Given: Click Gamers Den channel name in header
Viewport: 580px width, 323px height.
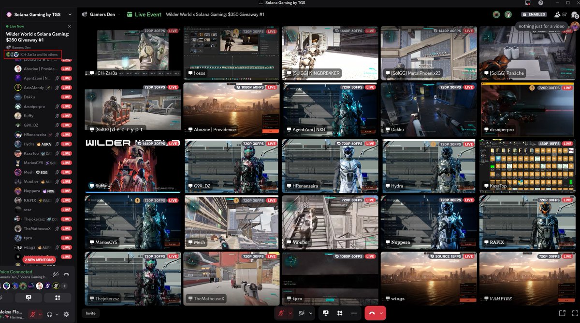Looking at the screenshot, I should [x=102, y=14].
